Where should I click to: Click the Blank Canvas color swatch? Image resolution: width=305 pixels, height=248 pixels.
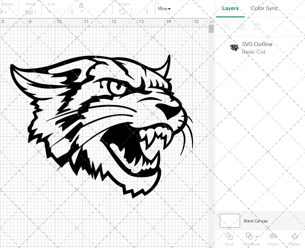coord(230,221)
